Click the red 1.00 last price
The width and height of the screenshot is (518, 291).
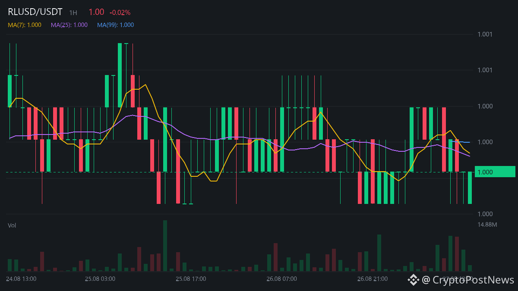96,12
